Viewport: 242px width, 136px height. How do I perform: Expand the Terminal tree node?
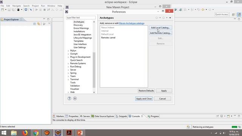(x=68, y=80)
